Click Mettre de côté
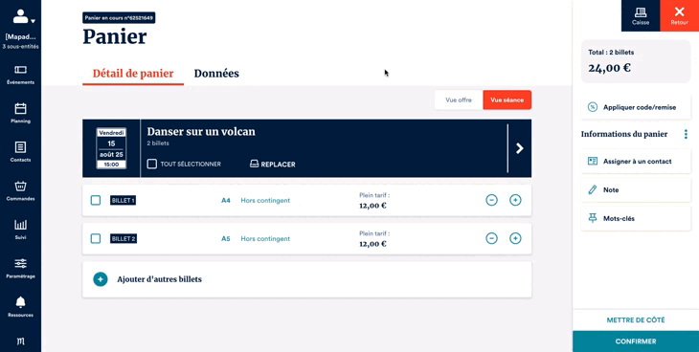Screen dimensions: 699x352 (x=636, y=319)
